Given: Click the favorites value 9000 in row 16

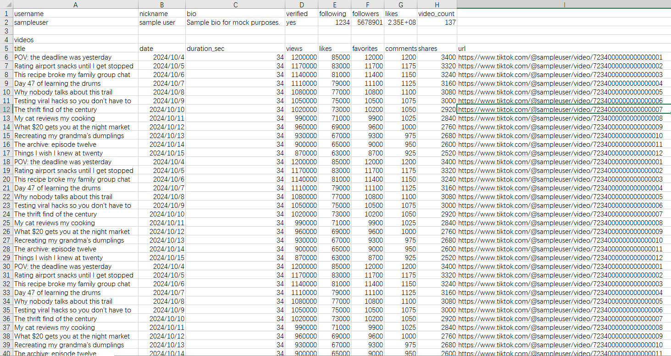Looking at the screenshot, I should pos(367,145).
